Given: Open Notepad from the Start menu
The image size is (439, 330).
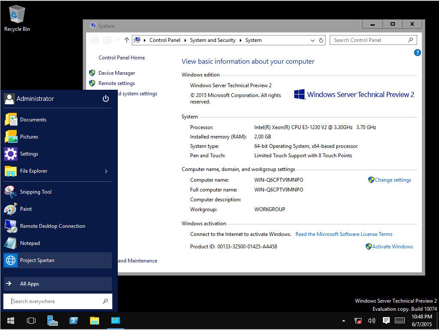Looking at the screenshot, I should pos(30,243).
